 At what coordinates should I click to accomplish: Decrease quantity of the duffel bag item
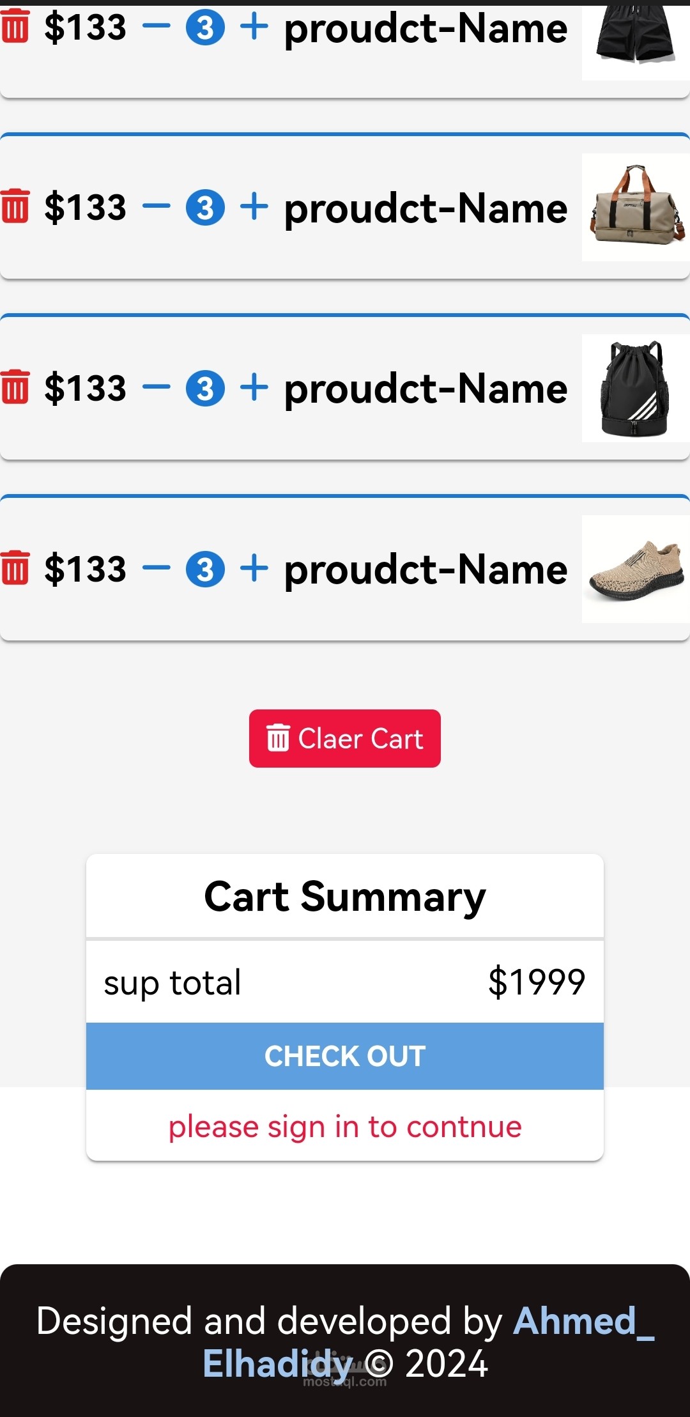(156, 206)
